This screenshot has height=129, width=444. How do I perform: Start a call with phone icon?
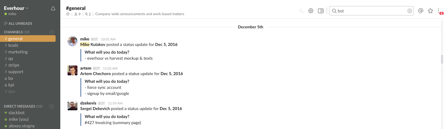(302, 11)
